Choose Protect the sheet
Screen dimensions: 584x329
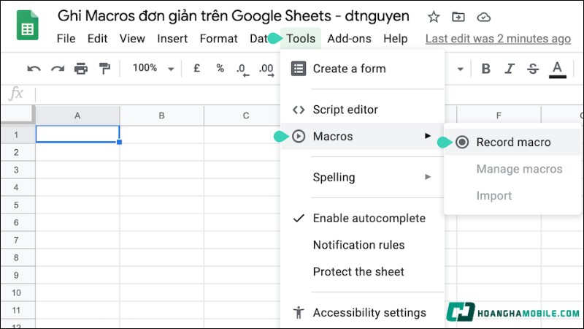[362, 271]
